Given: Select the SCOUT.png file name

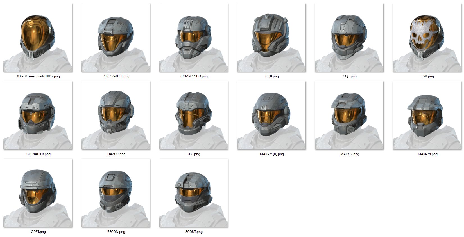Looking at the screenshot, I should (194, 232).
